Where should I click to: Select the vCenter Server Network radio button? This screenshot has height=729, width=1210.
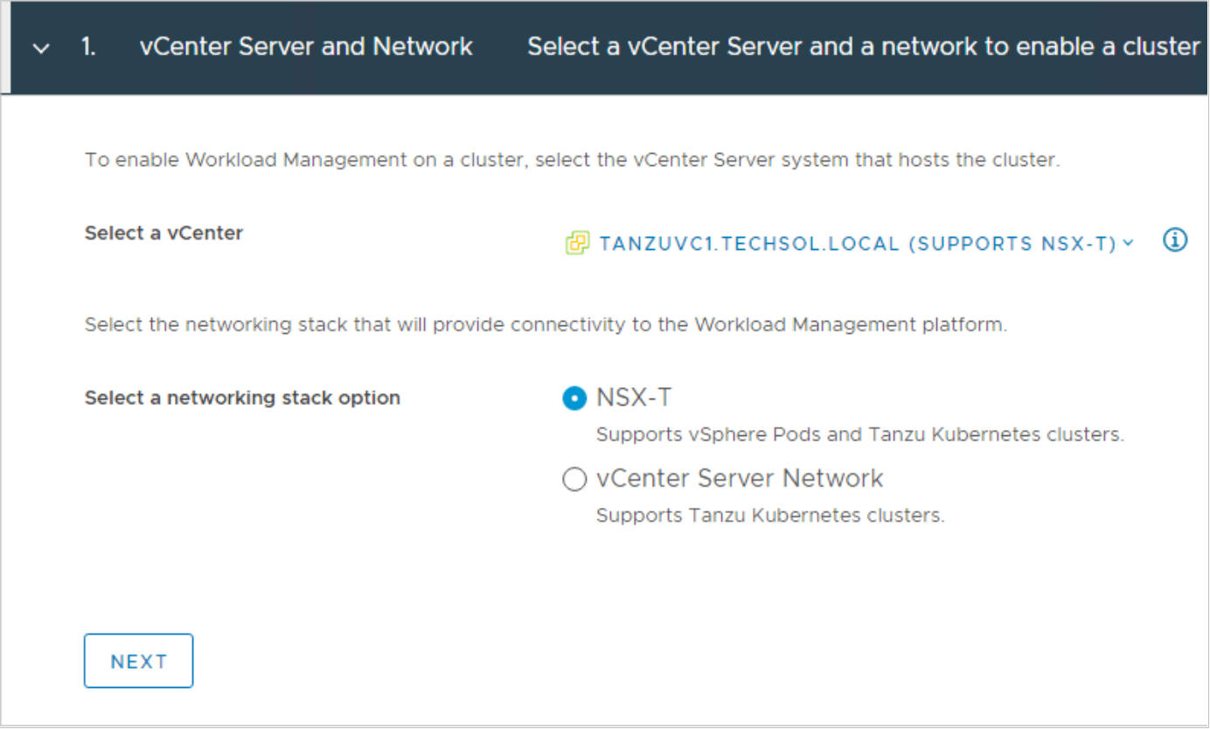click(574, 480)
